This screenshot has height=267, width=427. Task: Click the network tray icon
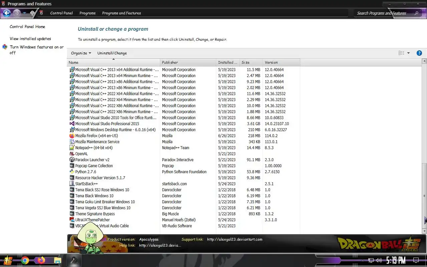point(371,260)
